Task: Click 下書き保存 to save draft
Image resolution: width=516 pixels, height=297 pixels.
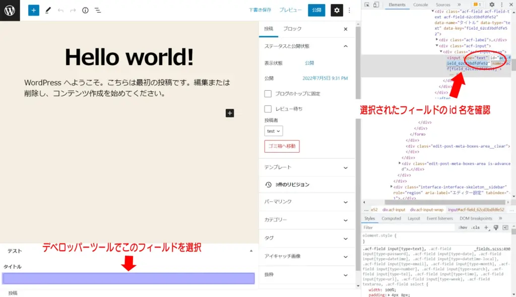Action: [260, 10]
